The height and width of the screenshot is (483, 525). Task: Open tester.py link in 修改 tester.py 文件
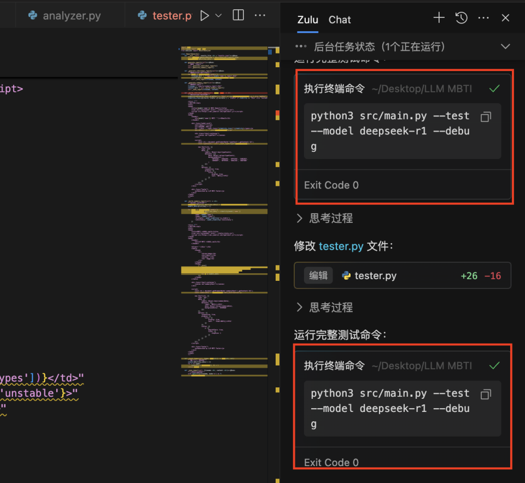[341, 246]
